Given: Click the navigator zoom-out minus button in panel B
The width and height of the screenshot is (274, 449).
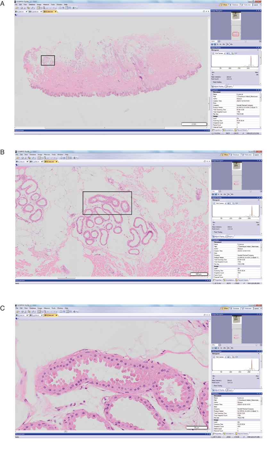Looking at the screenshot, I should (220, 191).
